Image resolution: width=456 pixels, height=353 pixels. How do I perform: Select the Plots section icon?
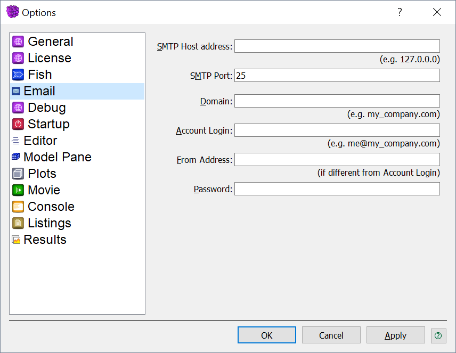pyautogui.click(x=18, y=174)
